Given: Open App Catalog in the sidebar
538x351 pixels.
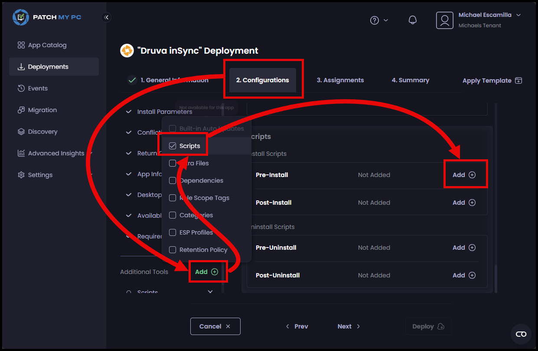Looking at the screenshot, I should point(54,45).
